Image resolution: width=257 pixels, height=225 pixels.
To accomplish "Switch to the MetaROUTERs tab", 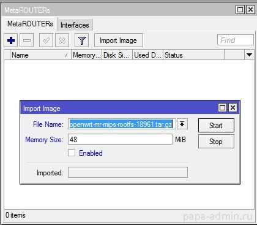I will pyautogui.click(x=30, y=24).
